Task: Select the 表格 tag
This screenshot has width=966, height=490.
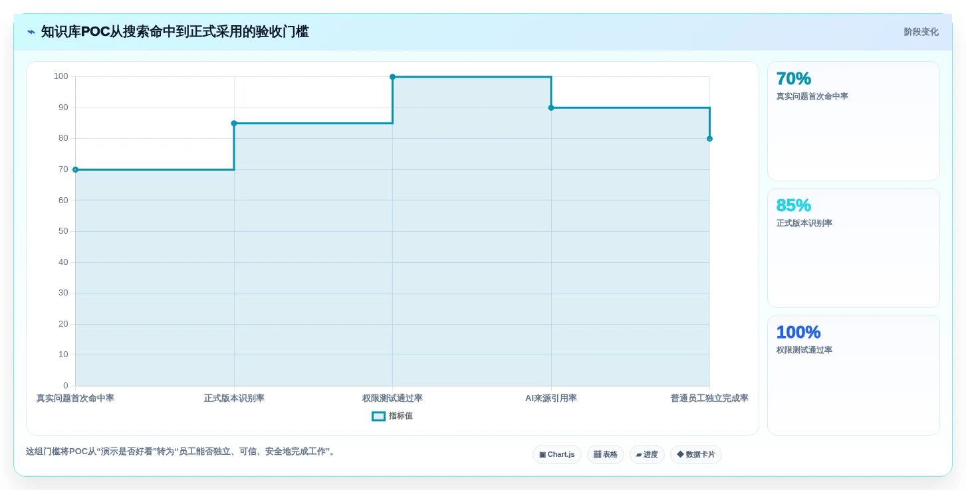Action: tap(606, 454)
